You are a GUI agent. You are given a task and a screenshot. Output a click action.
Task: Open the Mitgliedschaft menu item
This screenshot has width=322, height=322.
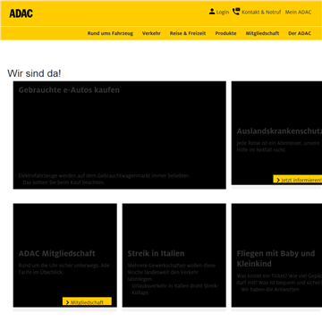(x=262, y=33)
